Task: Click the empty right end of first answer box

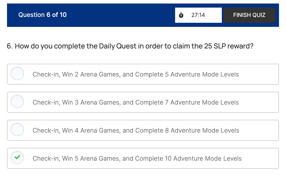Action: point(261,74)
